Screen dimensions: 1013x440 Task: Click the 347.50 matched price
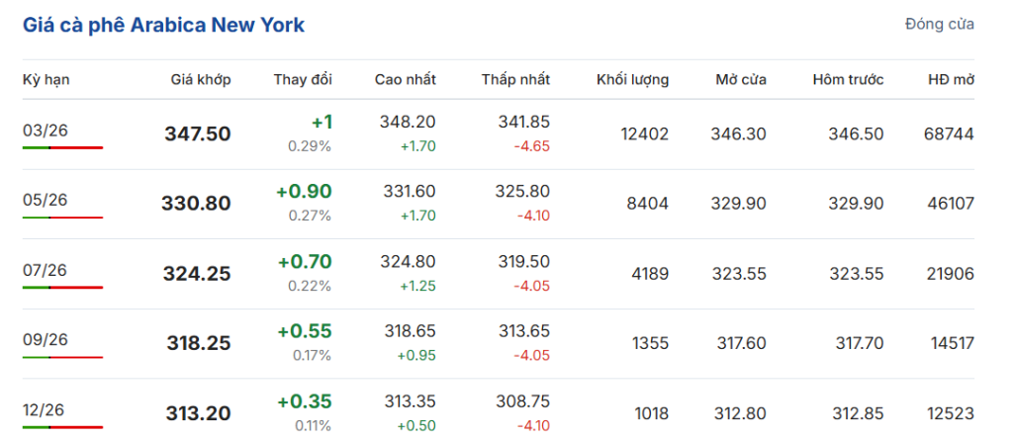(197, 133)
